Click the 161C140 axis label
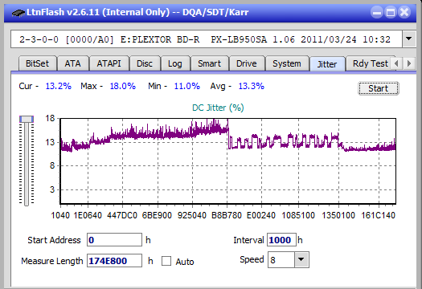 (x=378, y=215)
